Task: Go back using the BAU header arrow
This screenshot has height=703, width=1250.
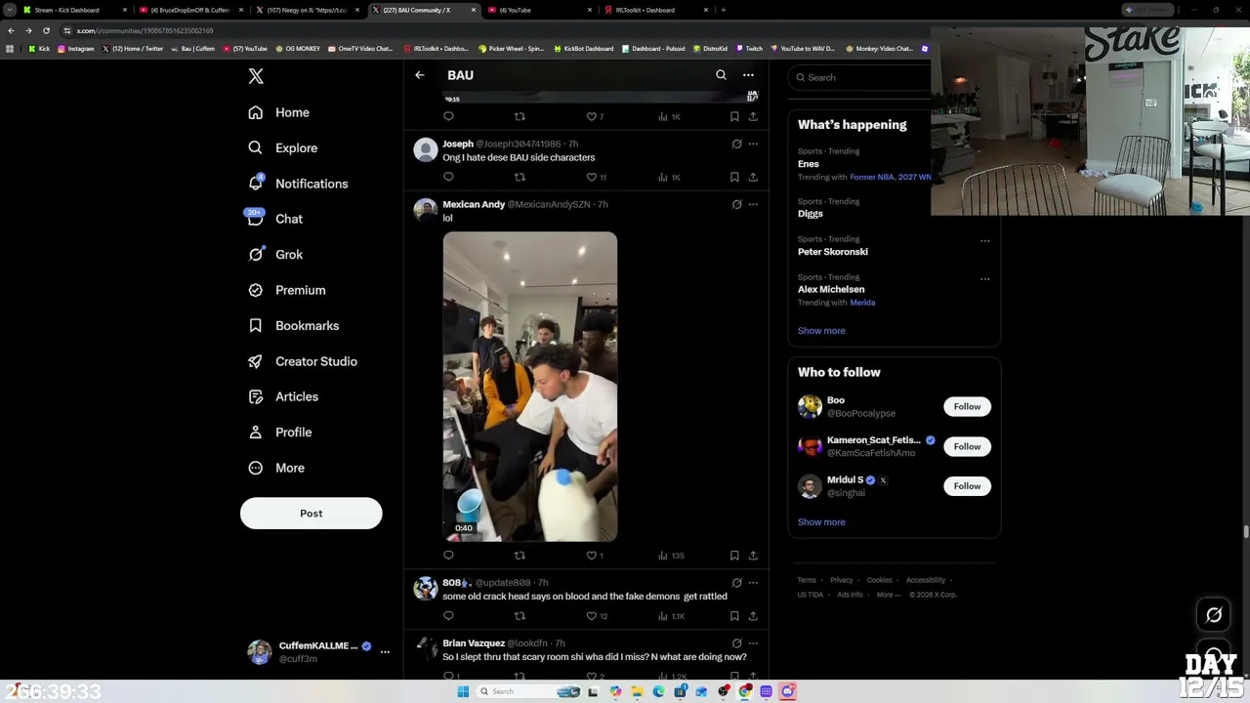Action: pos(420,75)
